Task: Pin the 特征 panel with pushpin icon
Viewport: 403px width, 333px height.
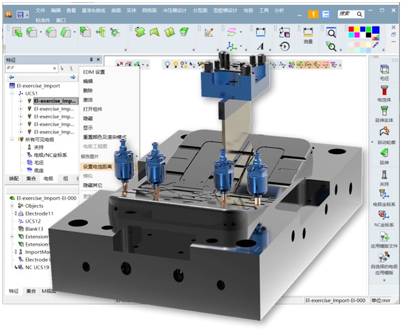Action: tap(91, 60)
